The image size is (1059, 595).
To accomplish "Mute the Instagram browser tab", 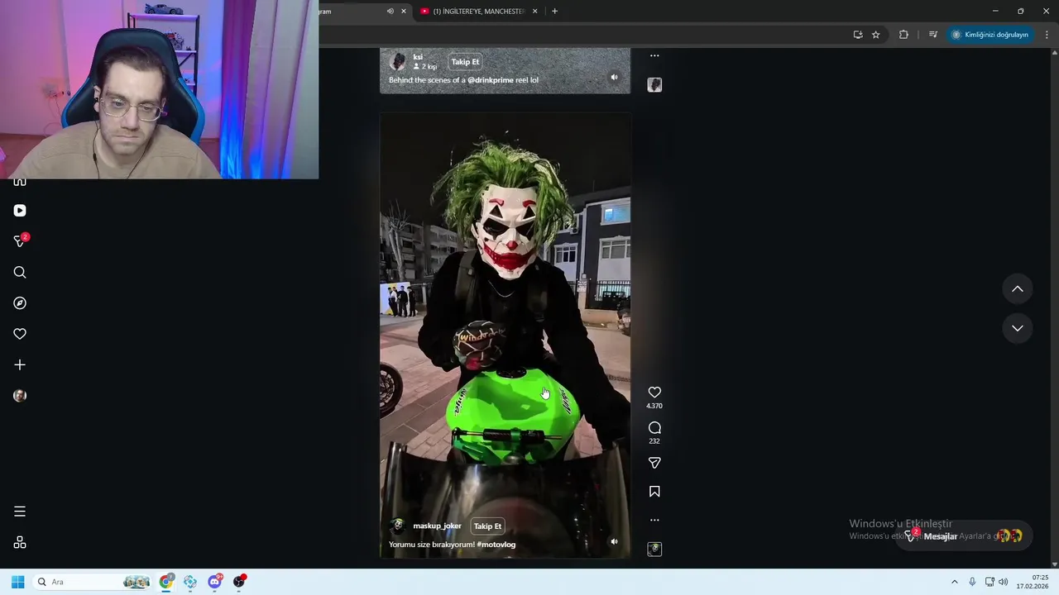I will [391, 12].
